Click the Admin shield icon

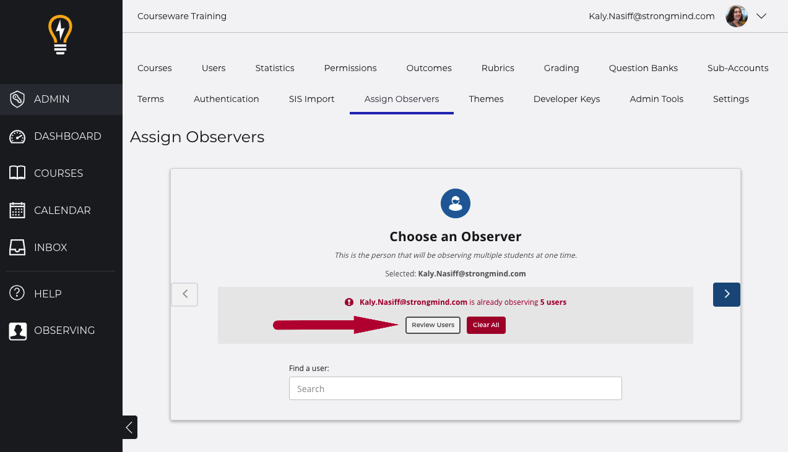click(x=17, y=99)
